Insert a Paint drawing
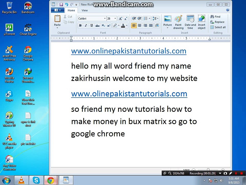This screenshot has width=246, height=185. (x=178, y=22)
